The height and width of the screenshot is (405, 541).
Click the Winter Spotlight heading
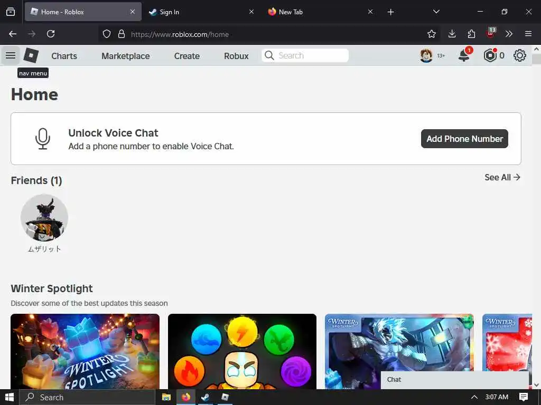(52, 288)
